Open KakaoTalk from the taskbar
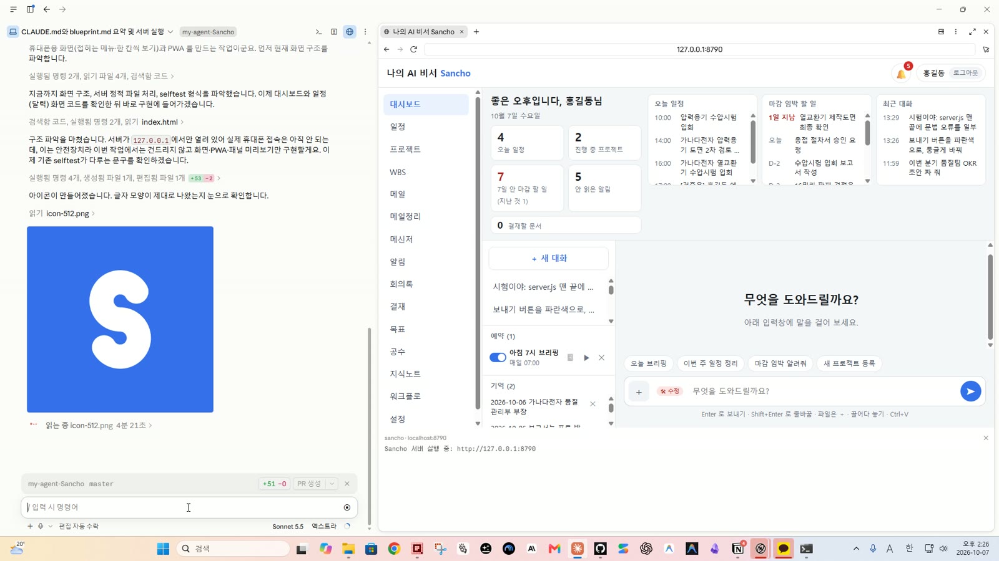Viewport: 999px width, 561px height. [x=783, y=549]
